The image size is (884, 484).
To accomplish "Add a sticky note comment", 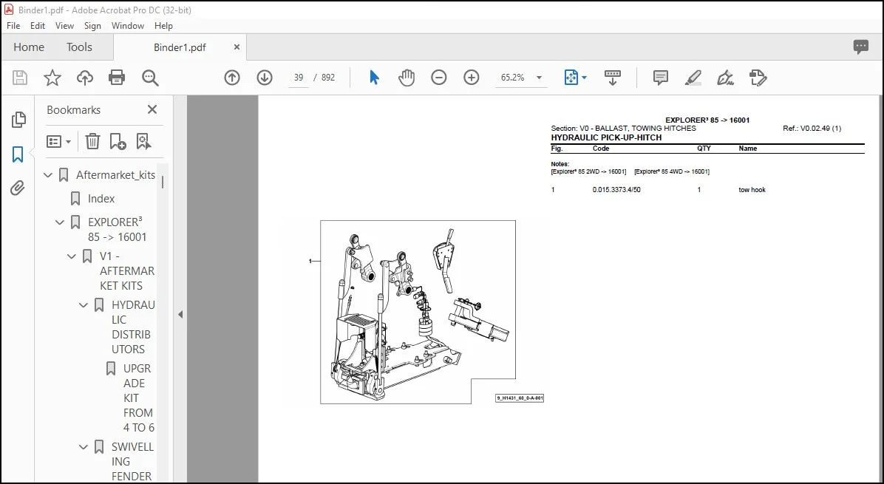I will click(661, 78).
